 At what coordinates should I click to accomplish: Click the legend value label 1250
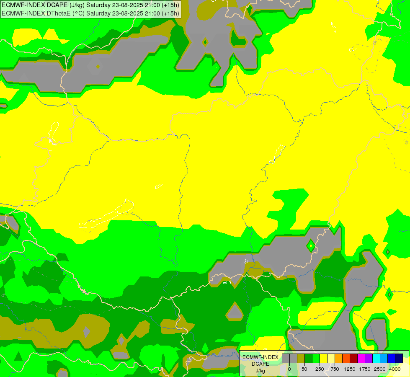[x=350, y=369]
